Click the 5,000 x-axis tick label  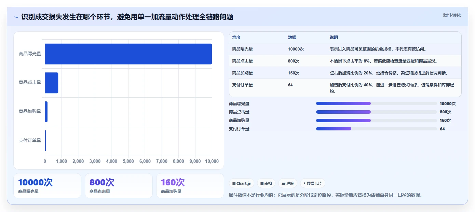click(128, 161)
